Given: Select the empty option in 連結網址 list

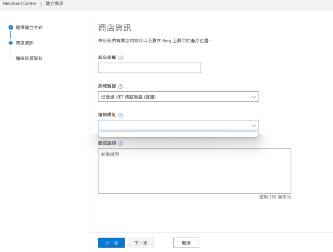Looking at the screenshot, I should [x=178, y=134].
